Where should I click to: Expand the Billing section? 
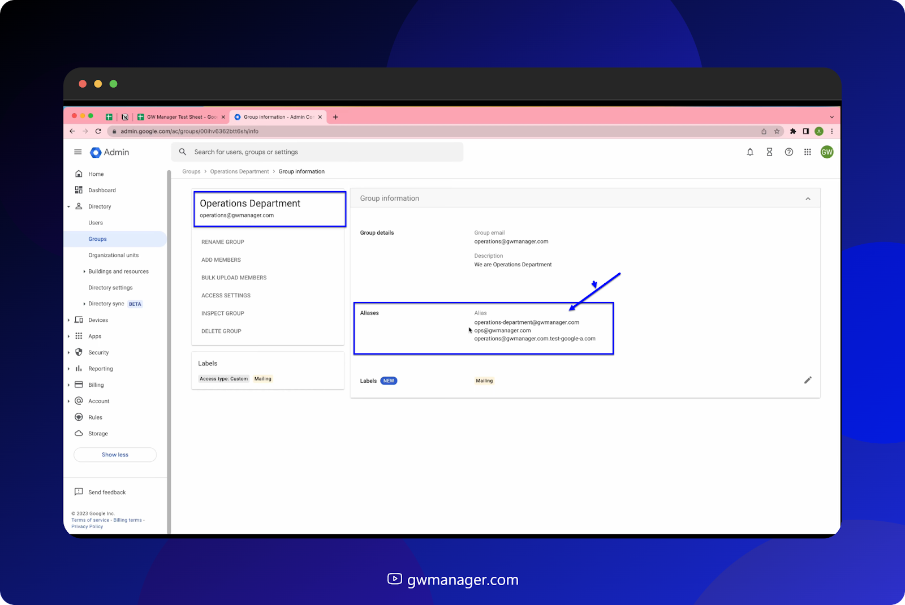(69, 385)
